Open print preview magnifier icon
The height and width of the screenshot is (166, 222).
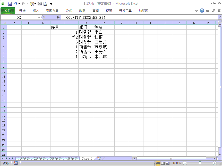click(x=45, y=4)
